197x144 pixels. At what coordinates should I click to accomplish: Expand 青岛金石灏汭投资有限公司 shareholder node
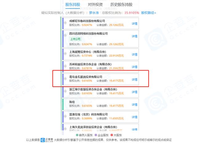click(x=65, y=78)
